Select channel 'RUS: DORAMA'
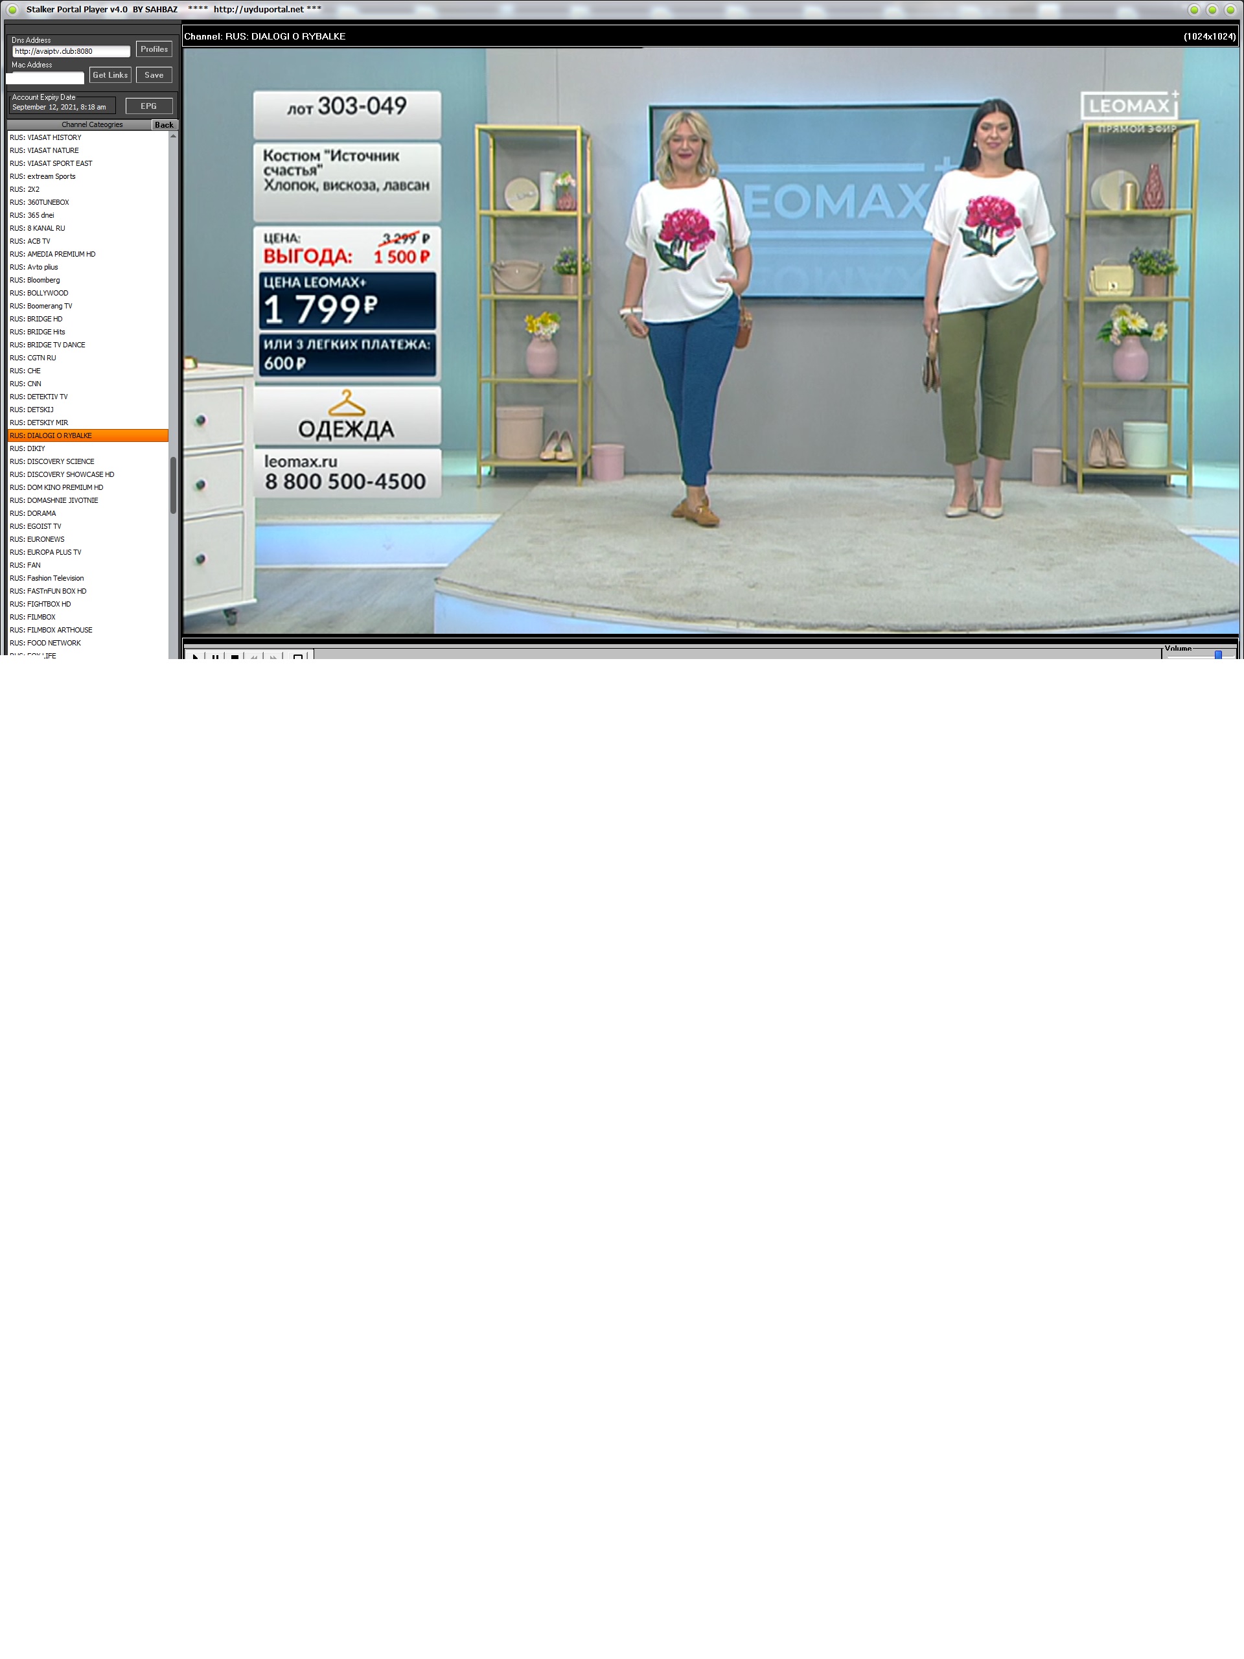Viewport: 1244px width, 1659px height. [87, 514]
